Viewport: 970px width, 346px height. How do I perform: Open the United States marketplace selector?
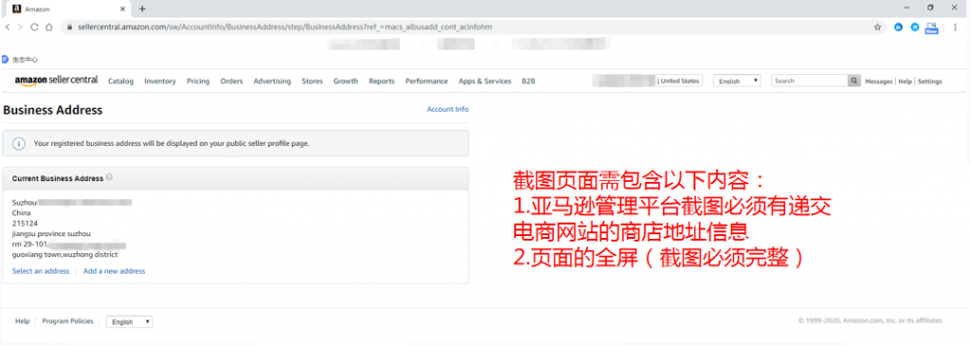pos(648,81)
